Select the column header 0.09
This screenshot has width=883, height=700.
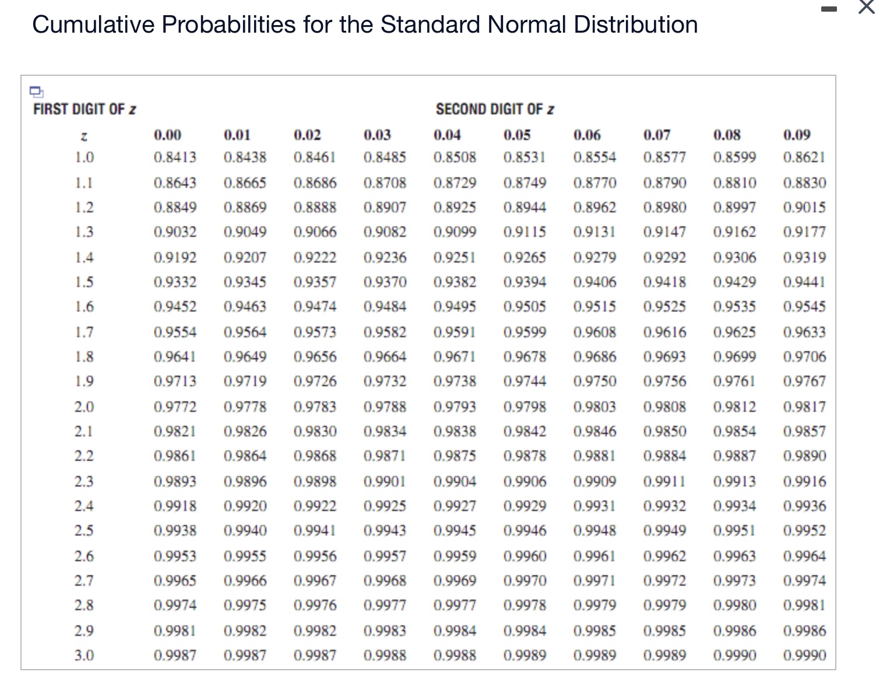coord(797,135)
